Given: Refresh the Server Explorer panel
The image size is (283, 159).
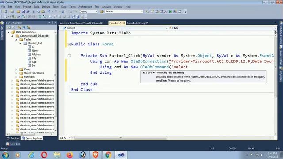Looking at the screenshot, I should pos(9,27).
